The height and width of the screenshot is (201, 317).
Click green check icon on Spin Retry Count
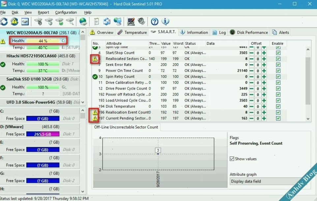[95, 77]
